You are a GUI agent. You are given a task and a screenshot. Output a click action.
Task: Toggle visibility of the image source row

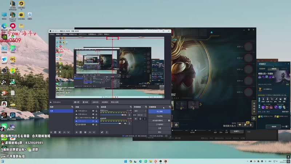click(93, 117)
